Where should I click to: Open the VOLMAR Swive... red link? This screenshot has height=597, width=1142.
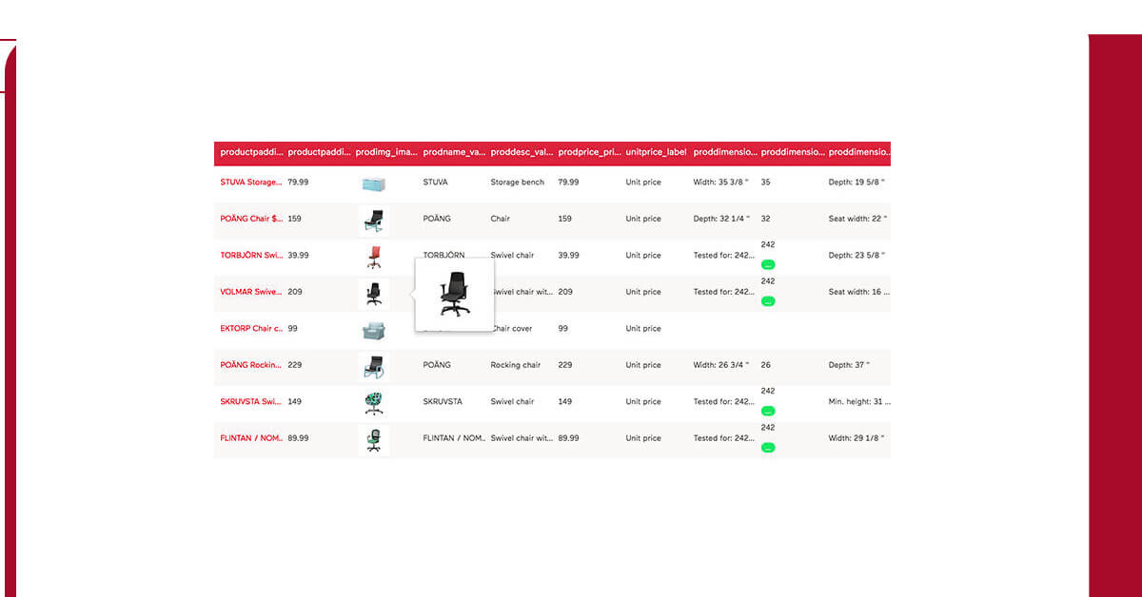pos(251,292)
